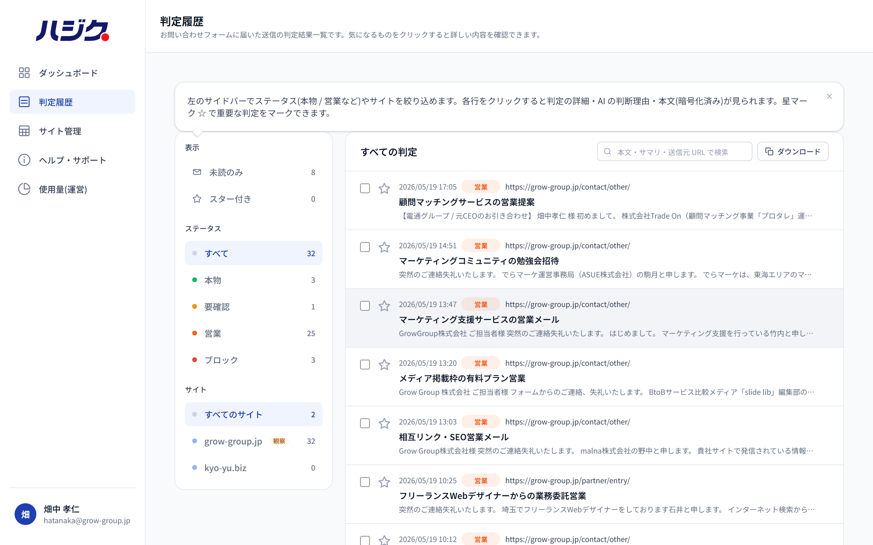Image resolution: width=873 pixels, height=545 pixels.
Task: Filter by スター付き
Action: (254, 199)
